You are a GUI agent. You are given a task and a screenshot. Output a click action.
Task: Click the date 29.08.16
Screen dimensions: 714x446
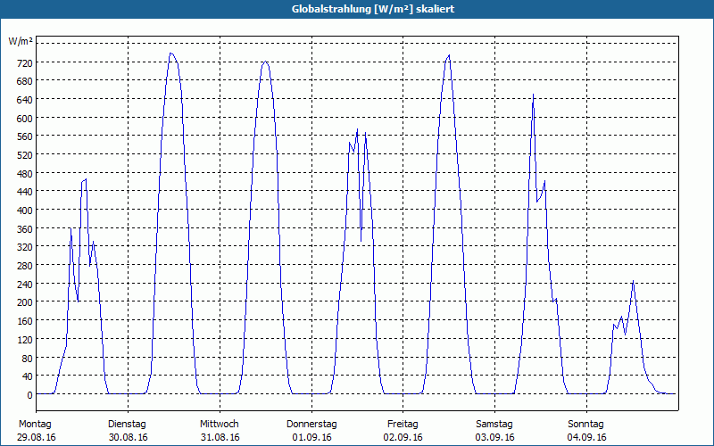pyautogui.click(x=37, y=437)
